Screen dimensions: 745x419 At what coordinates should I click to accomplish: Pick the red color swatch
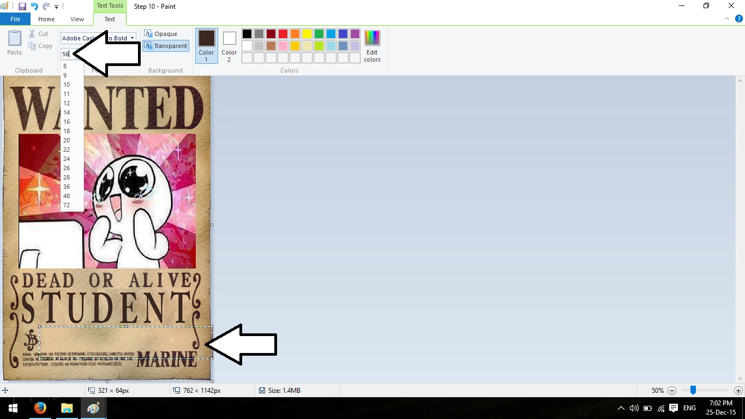pos(283,34)
